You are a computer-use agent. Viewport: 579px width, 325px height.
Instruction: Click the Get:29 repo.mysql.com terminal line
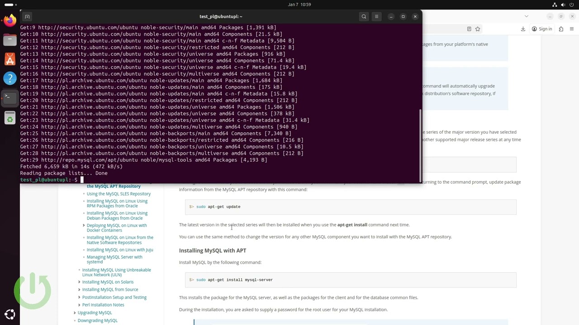click(x=143, y=160)
